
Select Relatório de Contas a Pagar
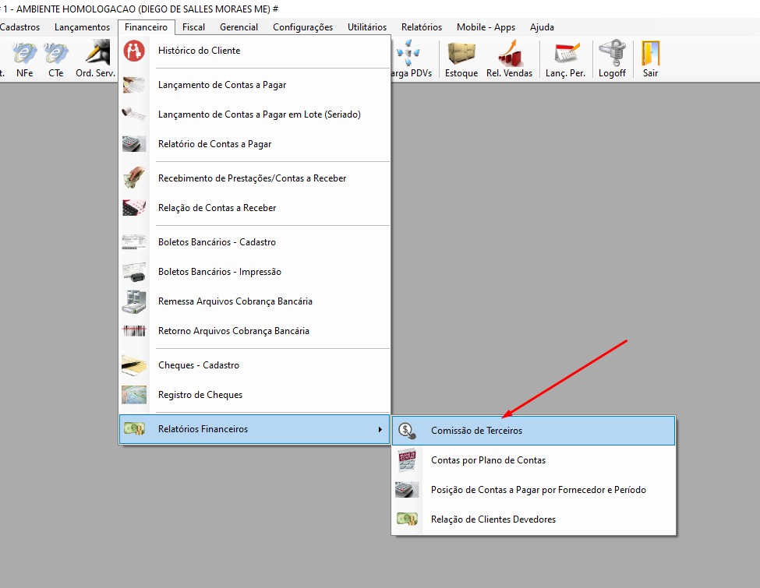tap(254, 144)
